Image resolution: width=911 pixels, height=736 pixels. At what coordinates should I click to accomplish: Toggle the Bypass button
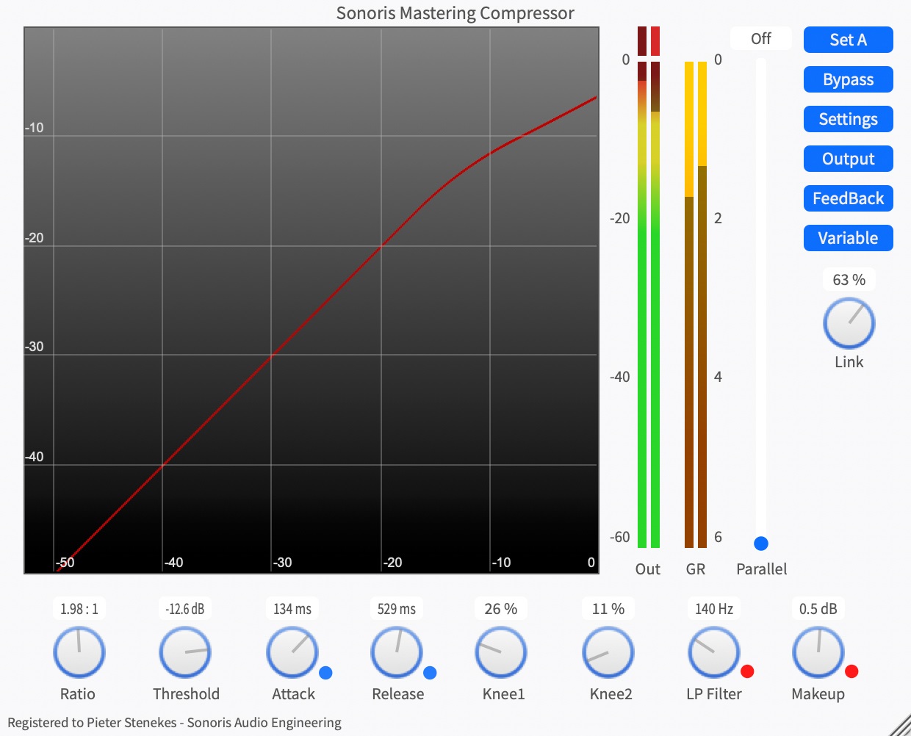tap(848, 79)
